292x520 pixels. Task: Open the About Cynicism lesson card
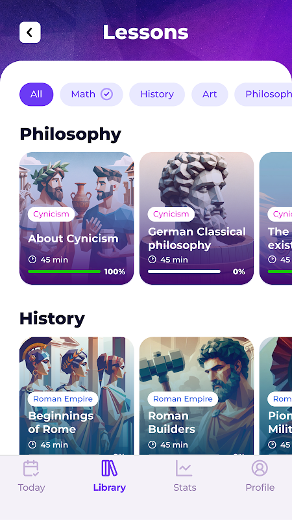point(77,218)
